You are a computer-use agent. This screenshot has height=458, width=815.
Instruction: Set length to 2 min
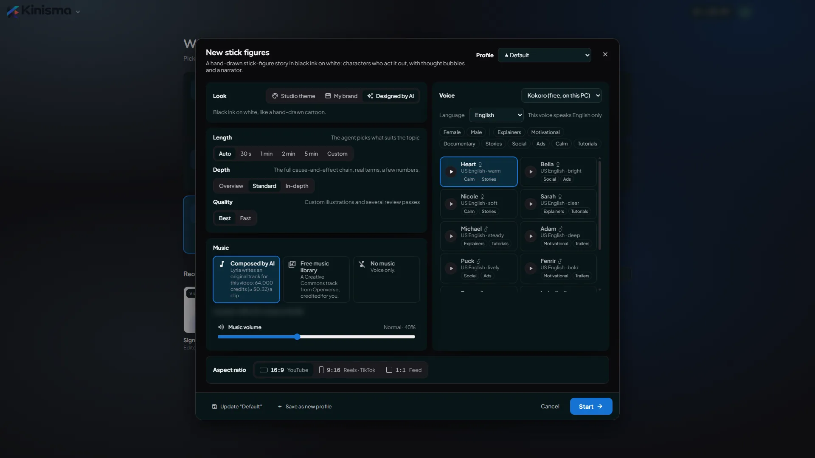289,154
